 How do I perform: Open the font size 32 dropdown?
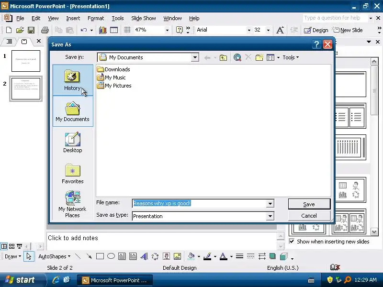(268, 30)
